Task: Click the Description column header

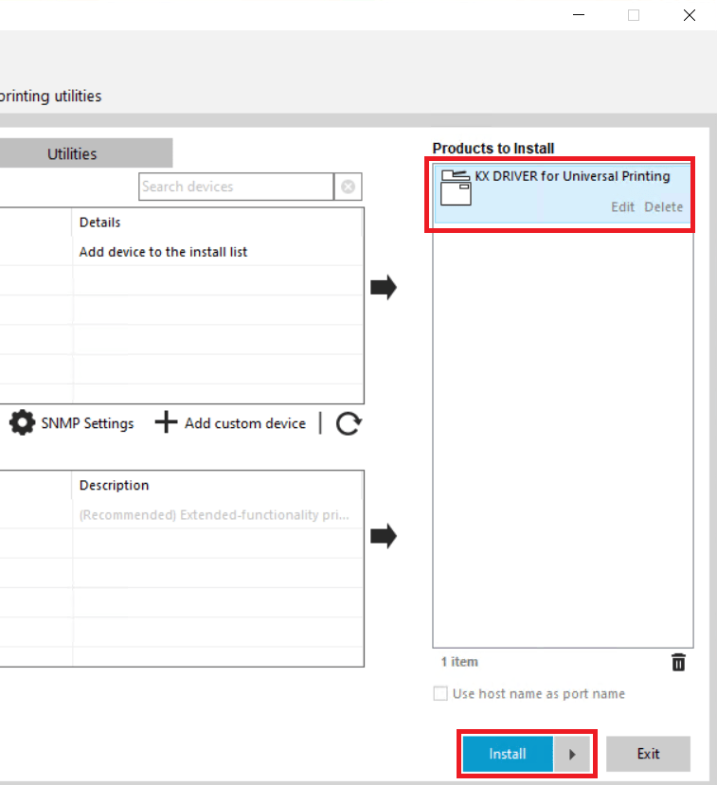Action: (x=217, y=485)
